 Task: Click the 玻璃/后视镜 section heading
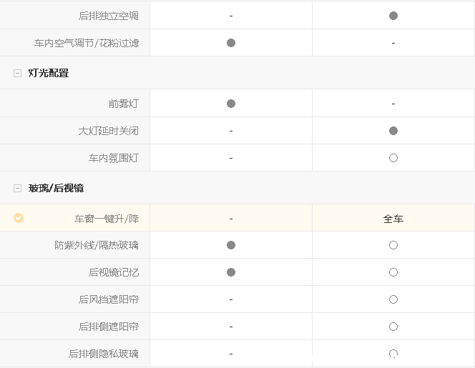pos(56,188)
